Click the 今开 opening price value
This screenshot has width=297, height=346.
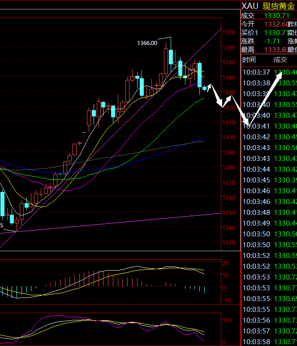coord(275,24)
